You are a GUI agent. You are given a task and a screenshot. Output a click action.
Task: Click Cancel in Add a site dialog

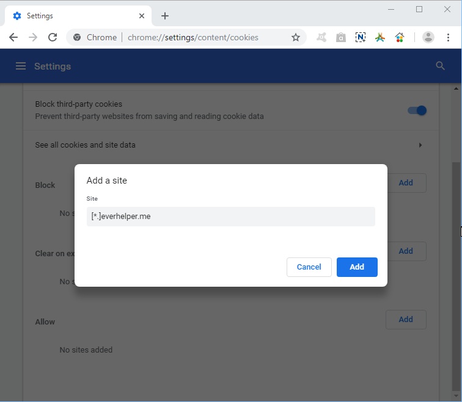point(309,267)
